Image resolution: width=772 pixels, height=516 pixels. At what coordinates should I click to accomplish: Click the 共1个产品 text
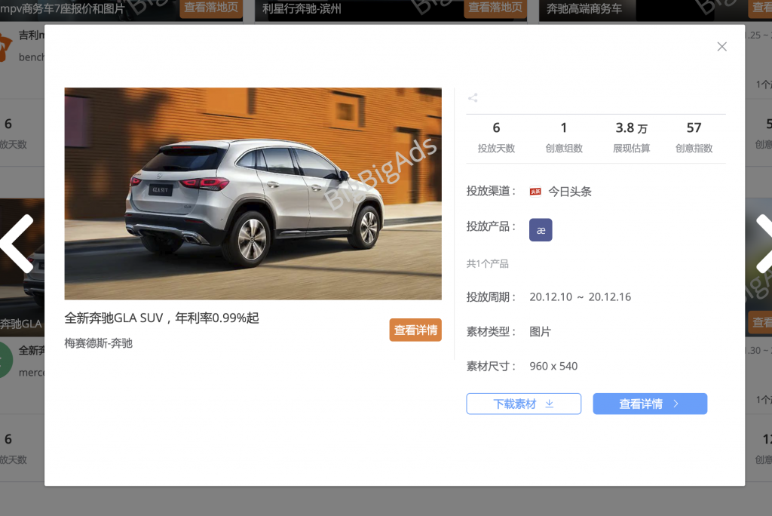click(488, 264)
